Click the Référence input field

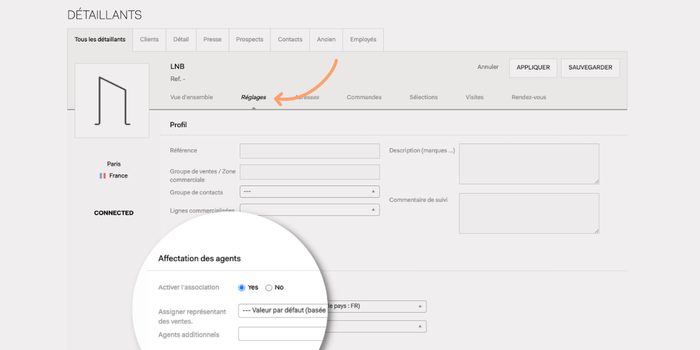(310, 151)
